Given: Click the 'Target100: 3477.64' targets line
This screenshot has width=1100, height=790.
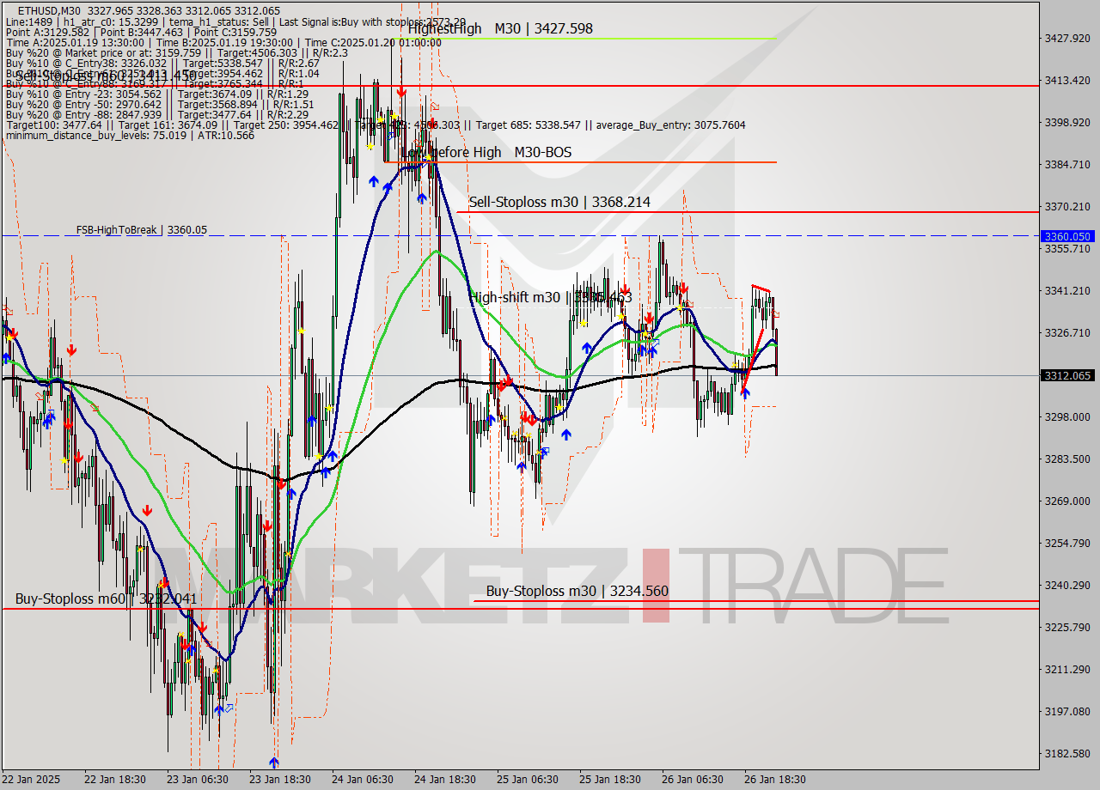Looking at the screenshot, I should [376, 125].
